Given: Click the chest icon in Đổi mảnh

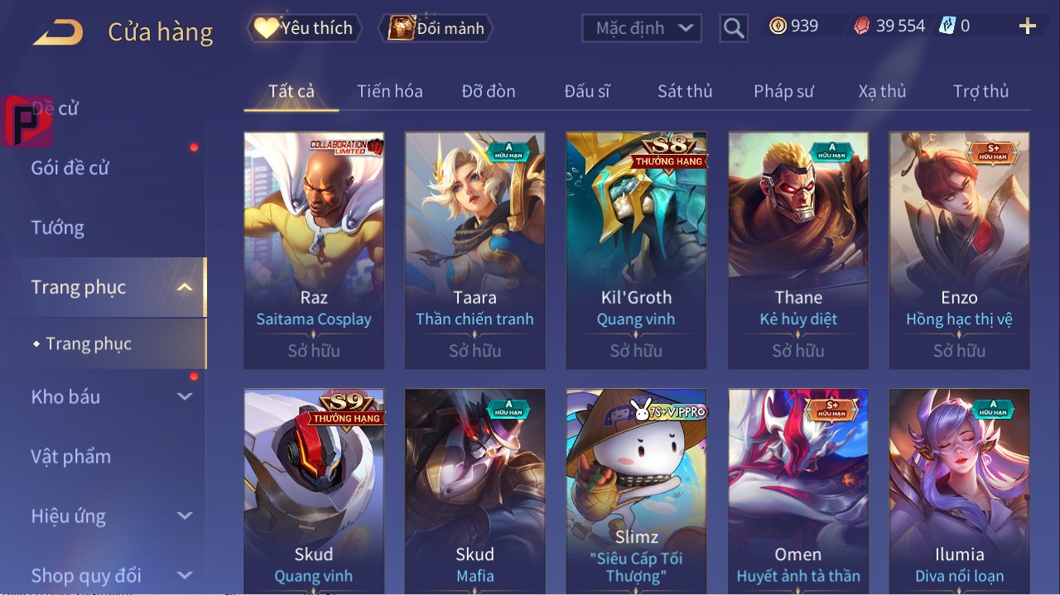Looking at the screenshot, I should coord(401,28).
